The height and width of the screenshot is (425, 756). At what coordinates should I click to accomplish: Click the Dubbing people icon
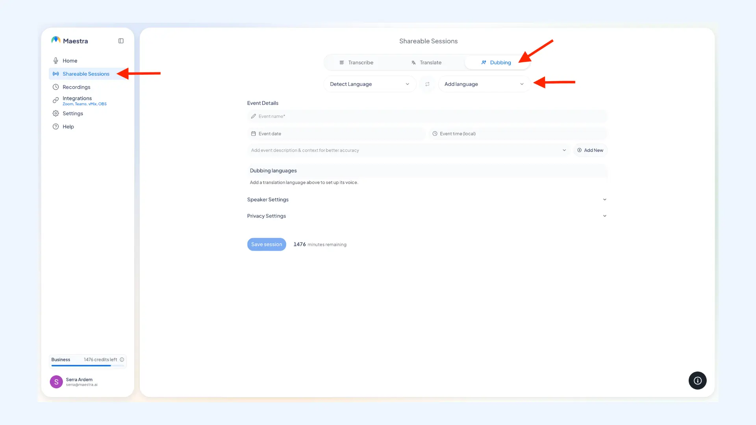pyautogui.click(x=484, y=63)
